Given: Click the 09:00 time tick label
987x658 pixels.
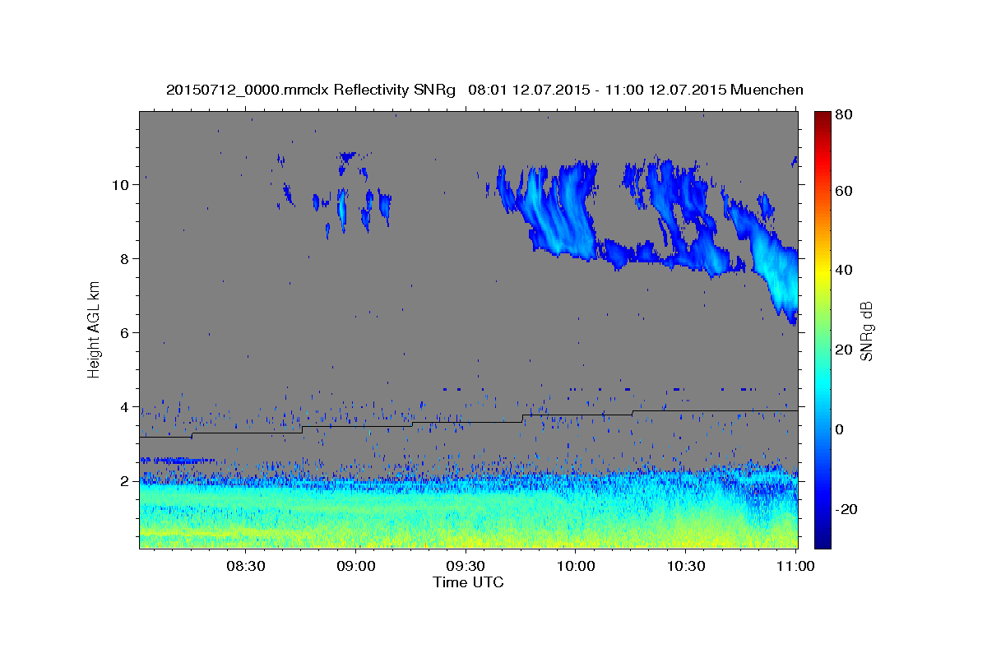Looking at the screenshot, I should [x=355, y=566].
